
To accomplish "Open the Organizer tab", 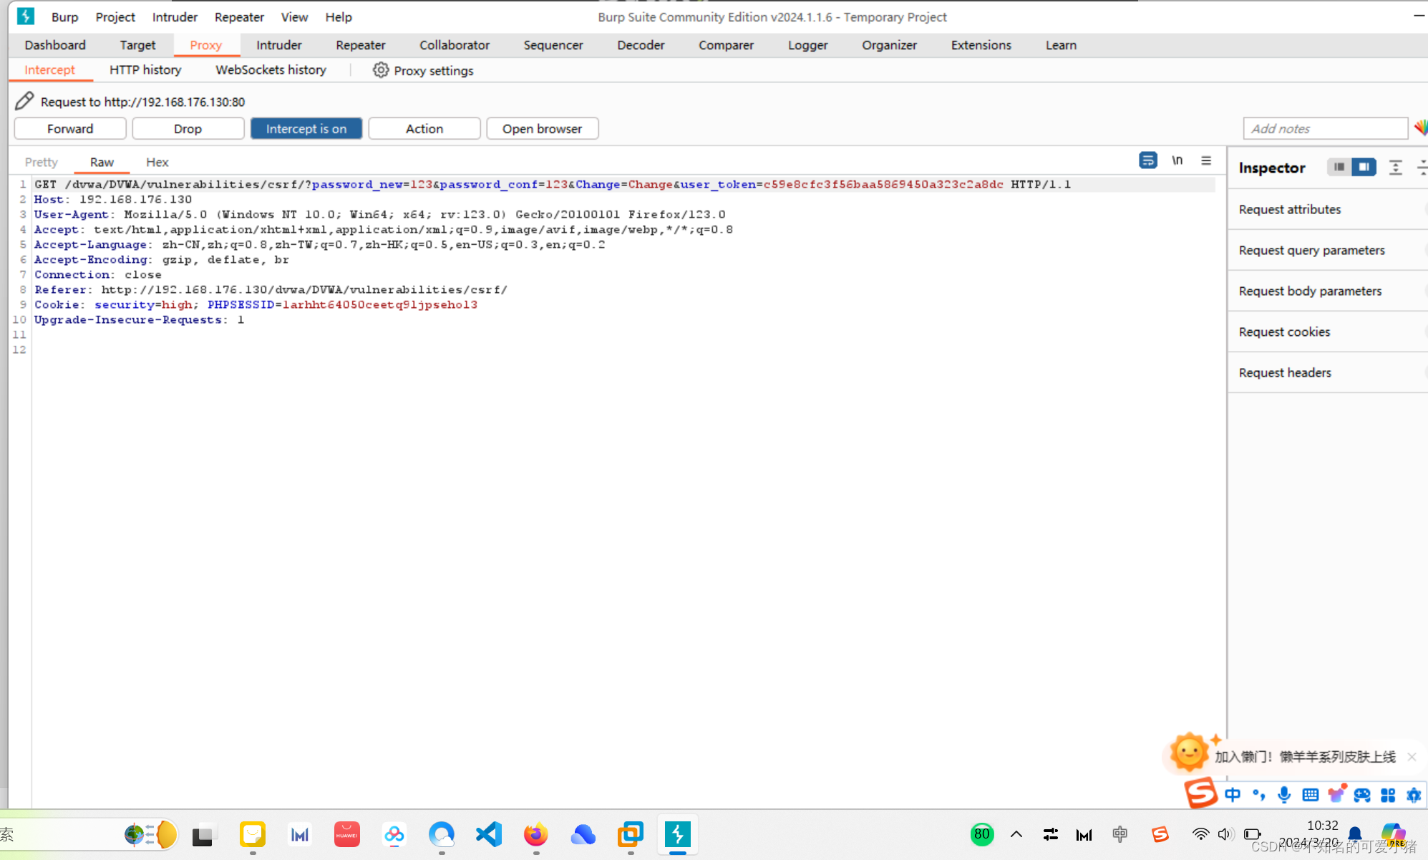I will 889,44.
